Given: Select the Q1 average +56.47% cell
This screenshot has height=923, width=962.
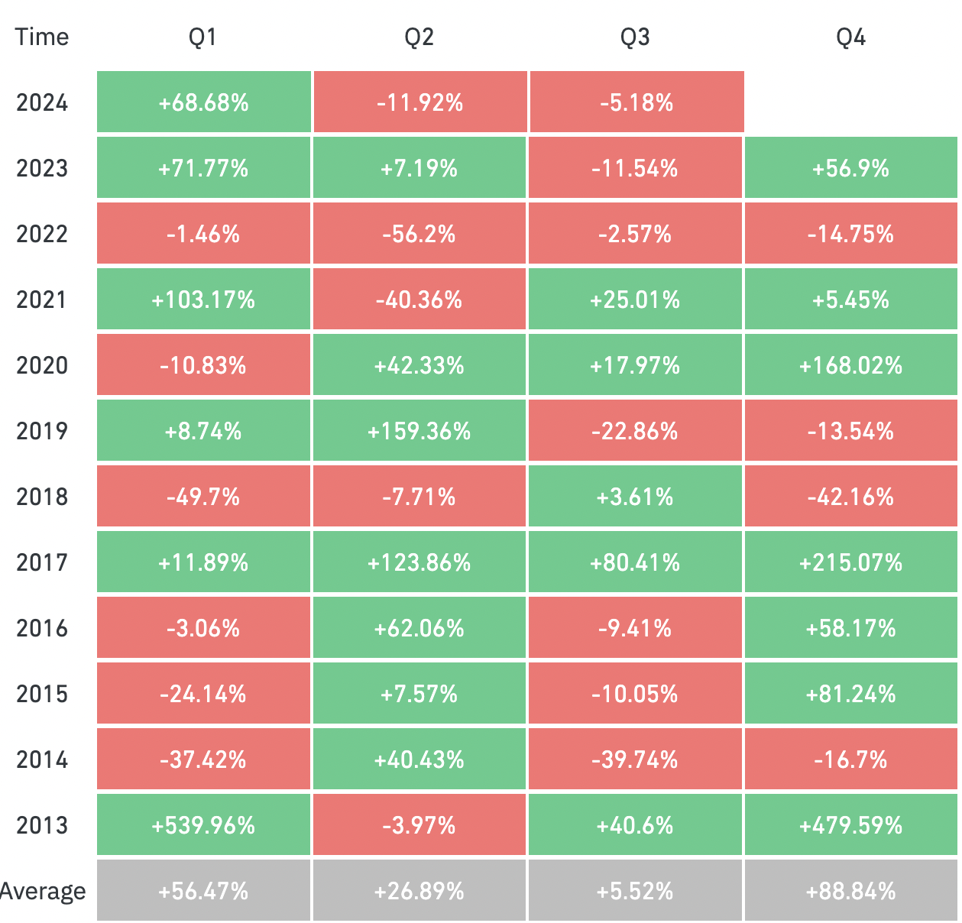Looking at the screenshot, I should click(203, 891).
